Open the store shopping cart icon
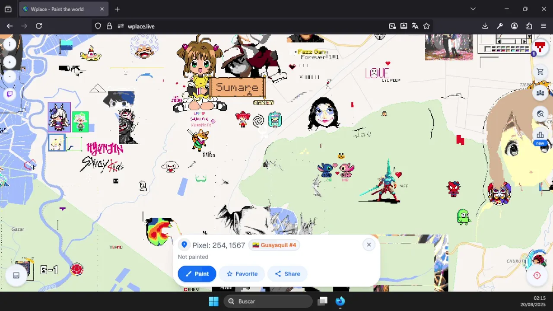553x311 pixels. (x=540, y=72)
